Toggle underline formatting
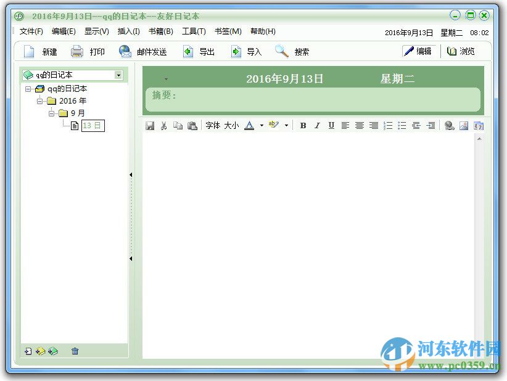 tap(331, 125)
